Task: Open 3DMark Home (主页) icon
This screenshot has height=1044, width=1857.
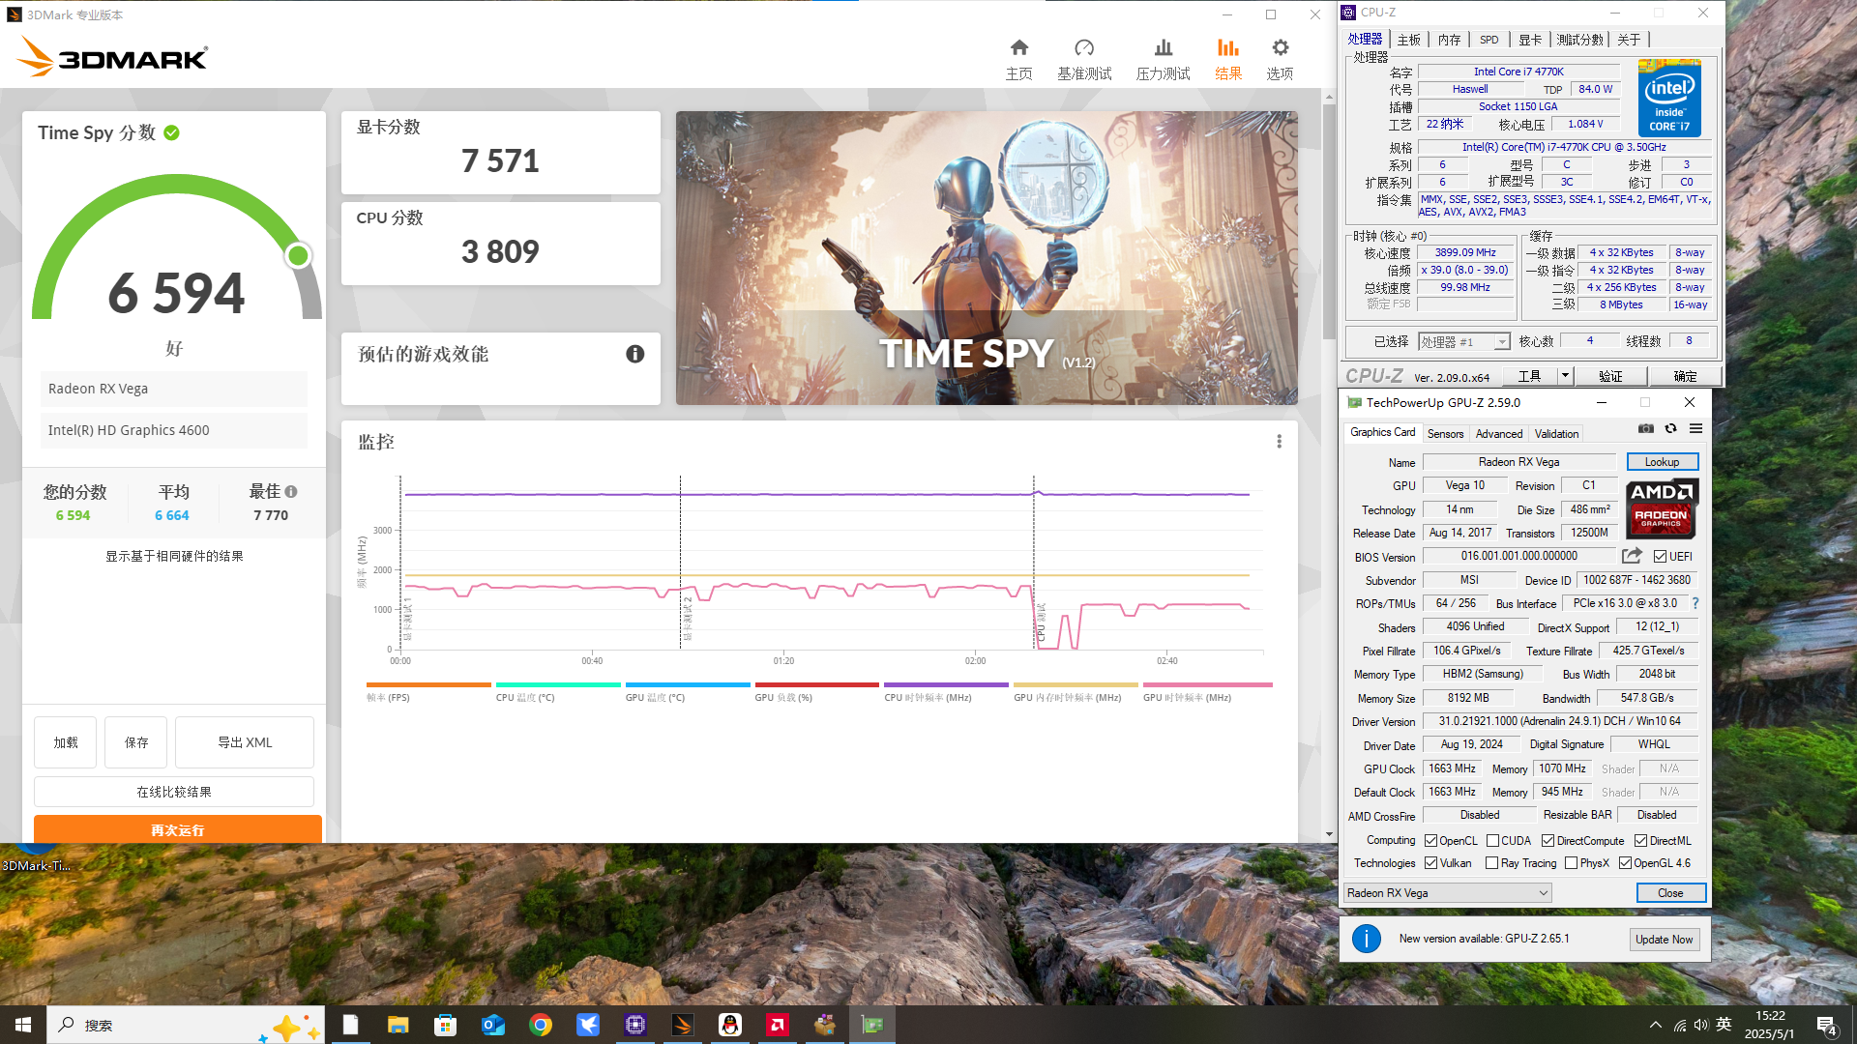Action: [1018, 48]
